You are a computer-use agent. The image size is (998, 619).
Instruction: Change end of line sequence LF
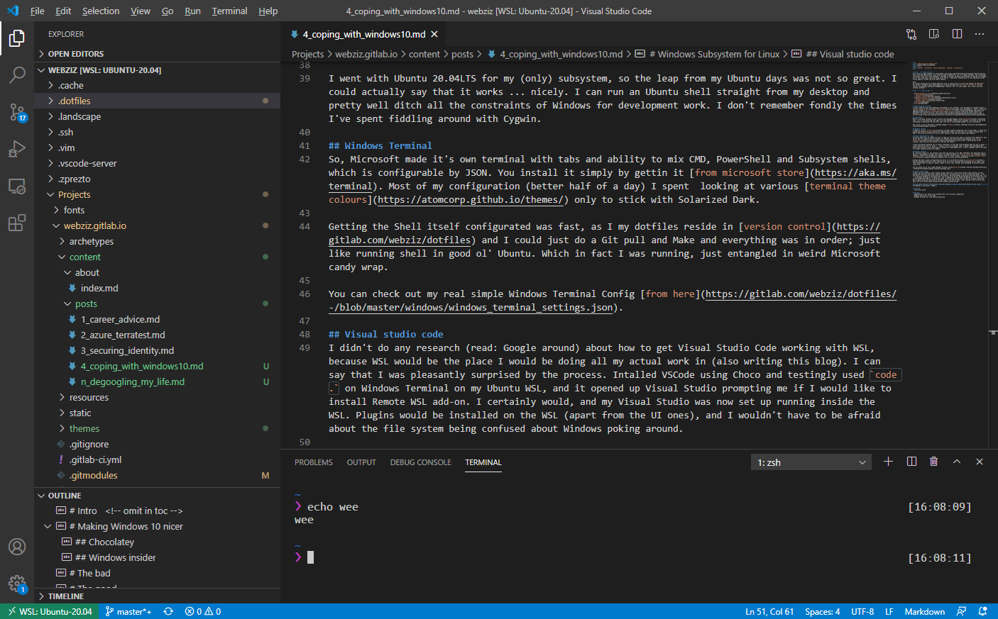tap(889, 611)
